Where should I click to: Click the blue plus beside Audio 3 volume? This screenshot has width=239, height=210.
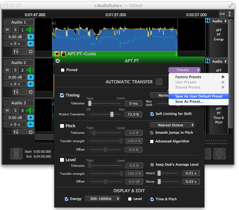point(30,118)
